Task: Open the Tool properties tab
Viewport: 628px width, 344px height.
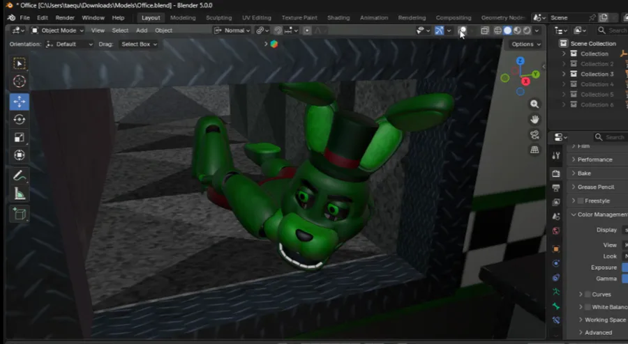Action: click(556, 156)
